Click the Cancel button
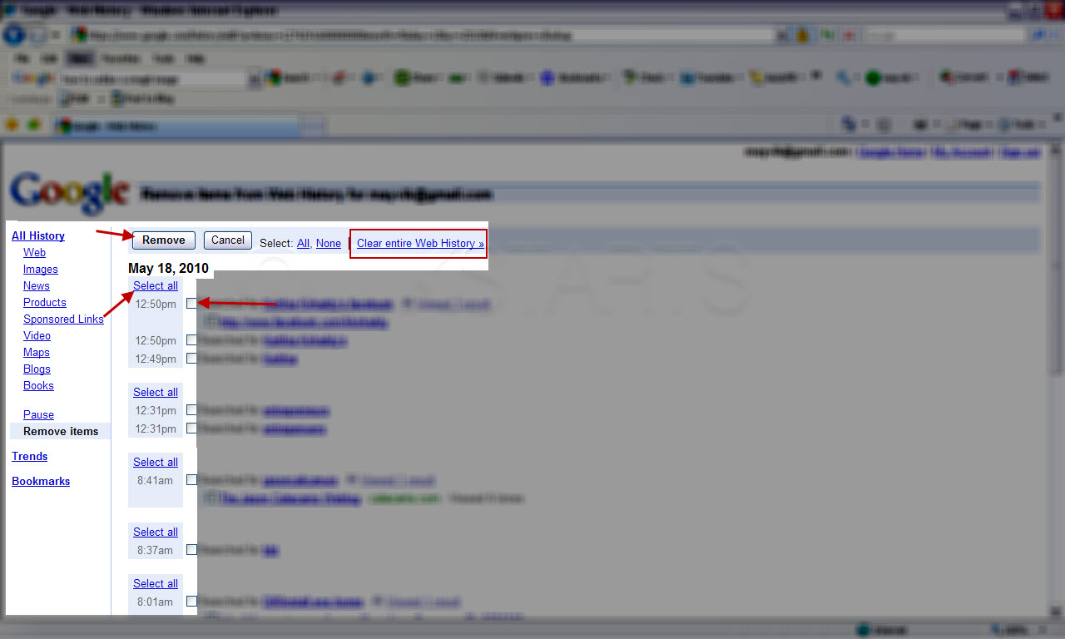The image size is (1065, 639). [x=227, y=240]
